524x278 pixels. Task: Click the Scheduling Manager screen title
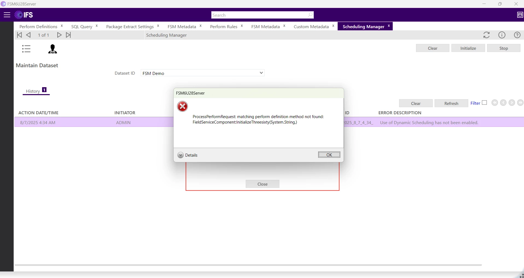point(166,35)
